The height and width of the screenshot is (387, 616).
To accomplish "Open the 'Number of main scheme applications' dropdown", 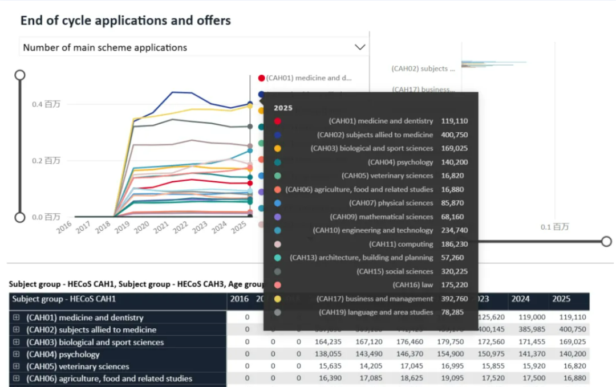I will click(x=360, y=47).
